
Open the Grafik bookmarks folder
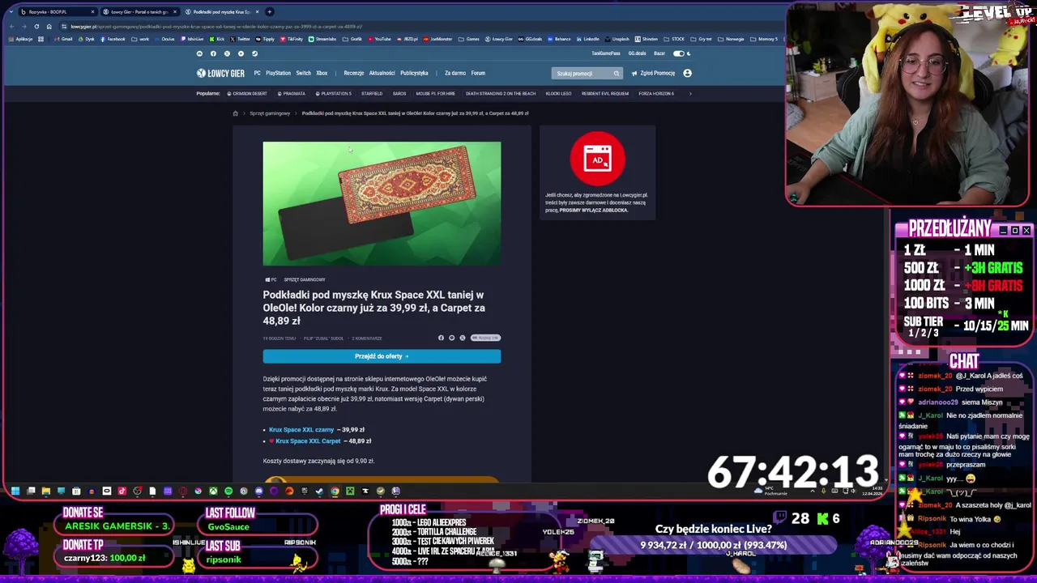352,39
